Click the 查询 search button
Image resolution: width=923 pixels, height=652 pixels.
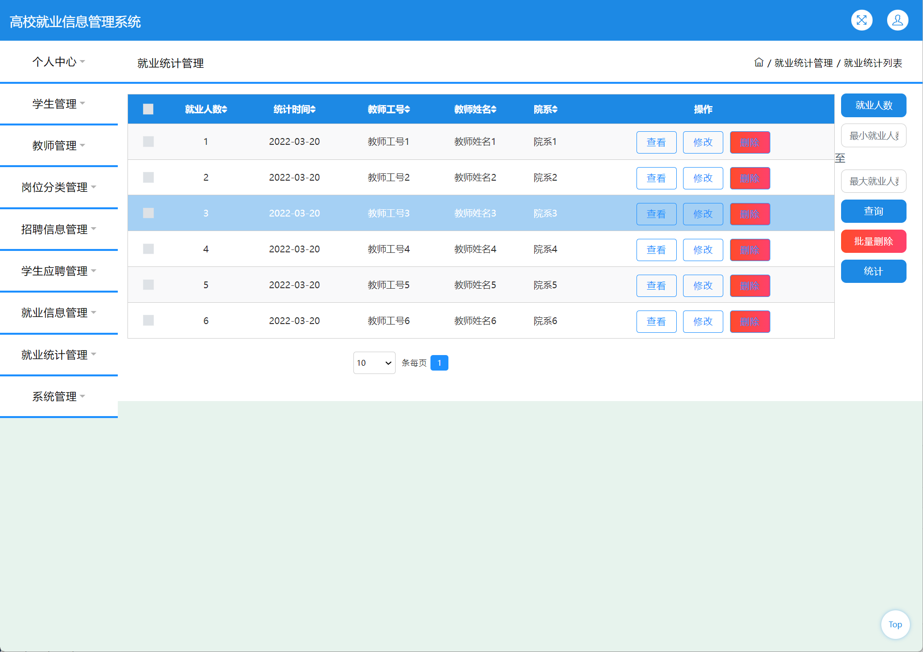tap(874, 211)
